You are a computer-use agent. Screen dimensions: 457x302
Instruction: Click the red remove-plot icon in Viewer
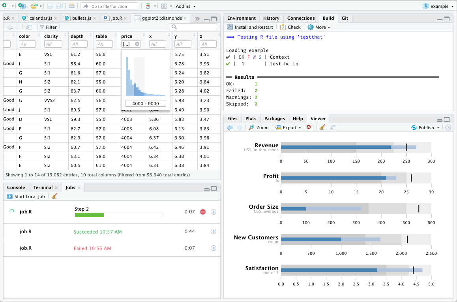[309, 128]
